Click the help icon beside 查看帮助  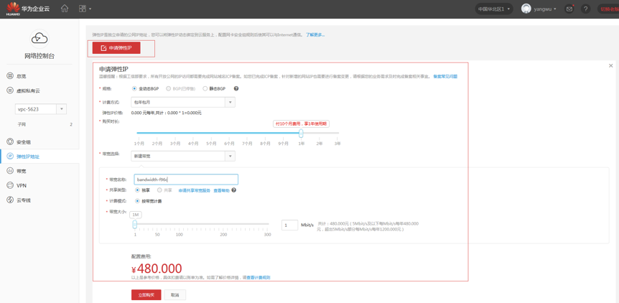[234, 190]
